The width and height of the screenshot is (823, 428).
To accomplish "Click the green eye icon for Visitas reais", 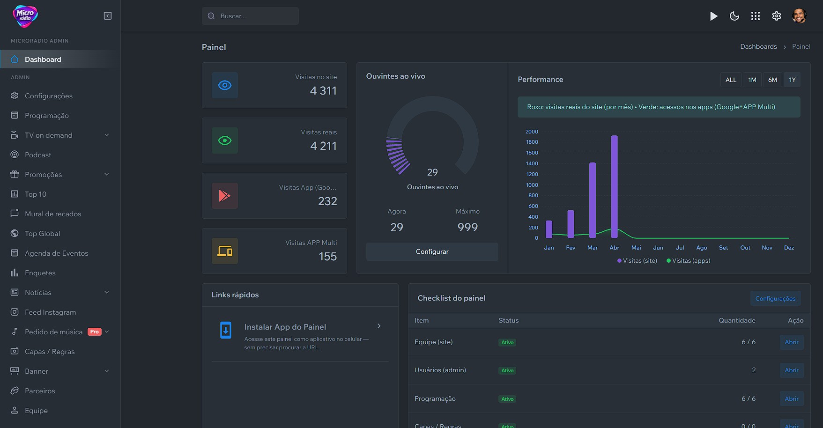I will pos(225,140).
